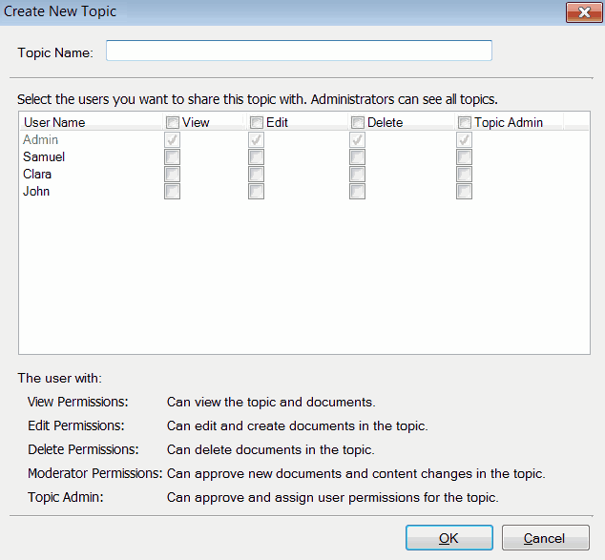Enable View permission for Samuel
Viewport: 605px width, 560px height.
(173, 157)
